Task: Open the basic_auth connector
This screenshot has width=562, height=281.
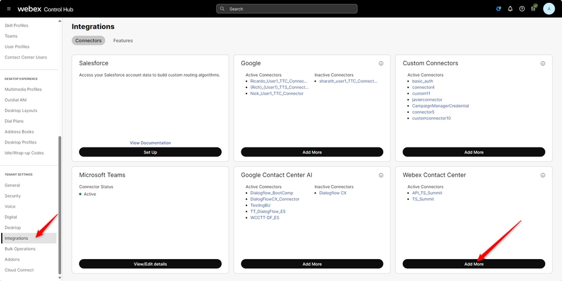Action: tap(422, 81)
